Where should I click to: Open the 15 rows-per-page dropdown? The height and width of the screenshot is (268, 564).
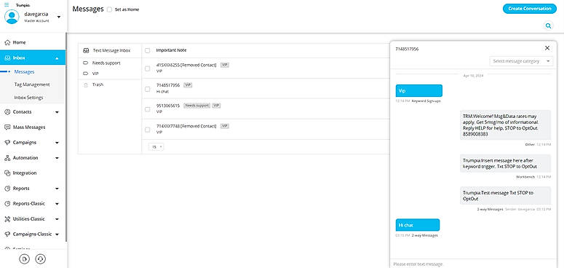click(x=156, y=147)
